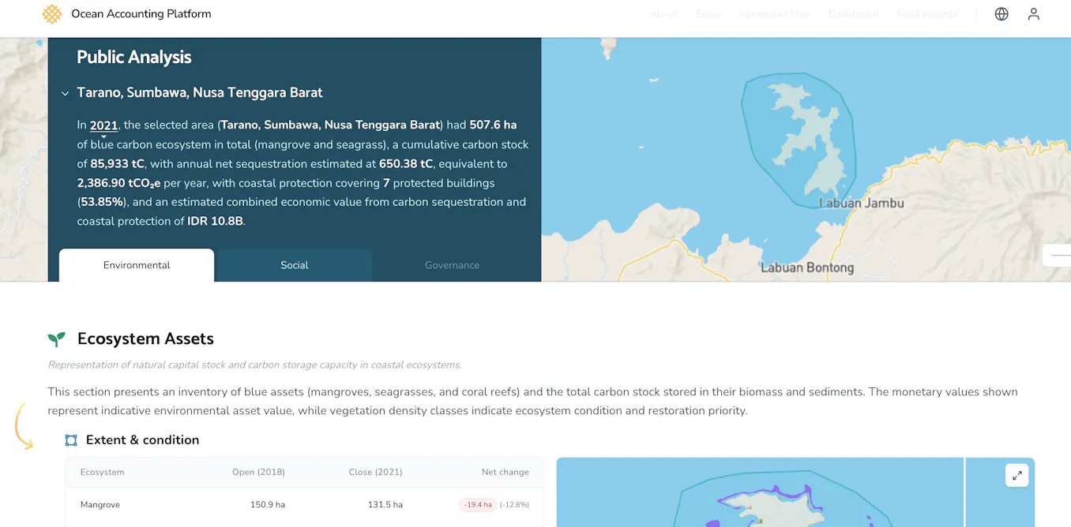Switch to the Environmental tab
Viewport: 1071px width, 527px height.
pos(137,265)
